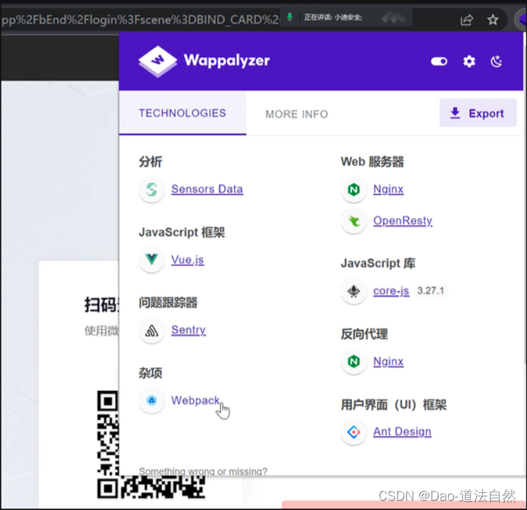Click the microphone indicator in tab bar
Image resolution: width=527 pixels, height=510 pixels.
click(289, 17)
